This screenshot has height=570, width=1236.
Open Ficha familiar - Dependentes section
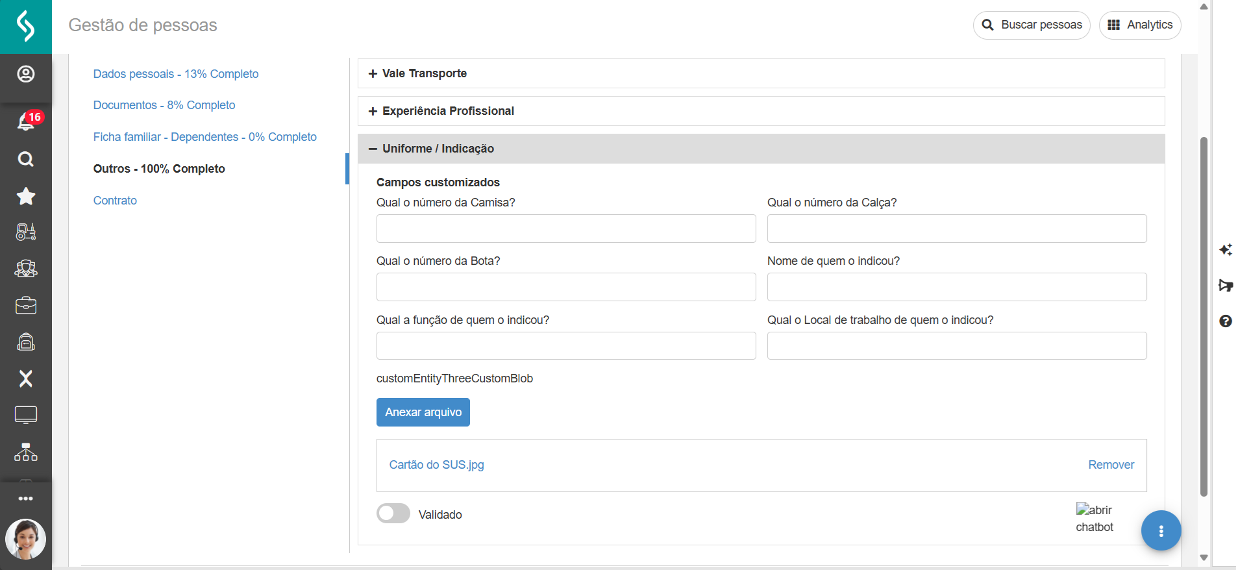[205, 137]
